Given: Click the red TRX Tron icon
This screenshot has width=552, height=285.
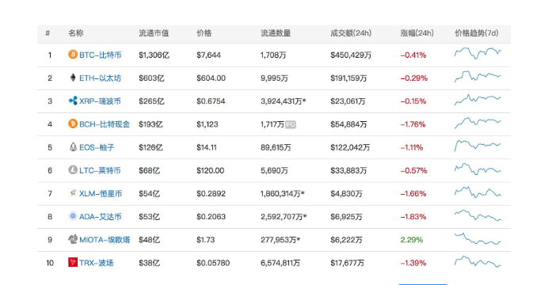Looking at the screenshot, I should click(x=73, y=262).
